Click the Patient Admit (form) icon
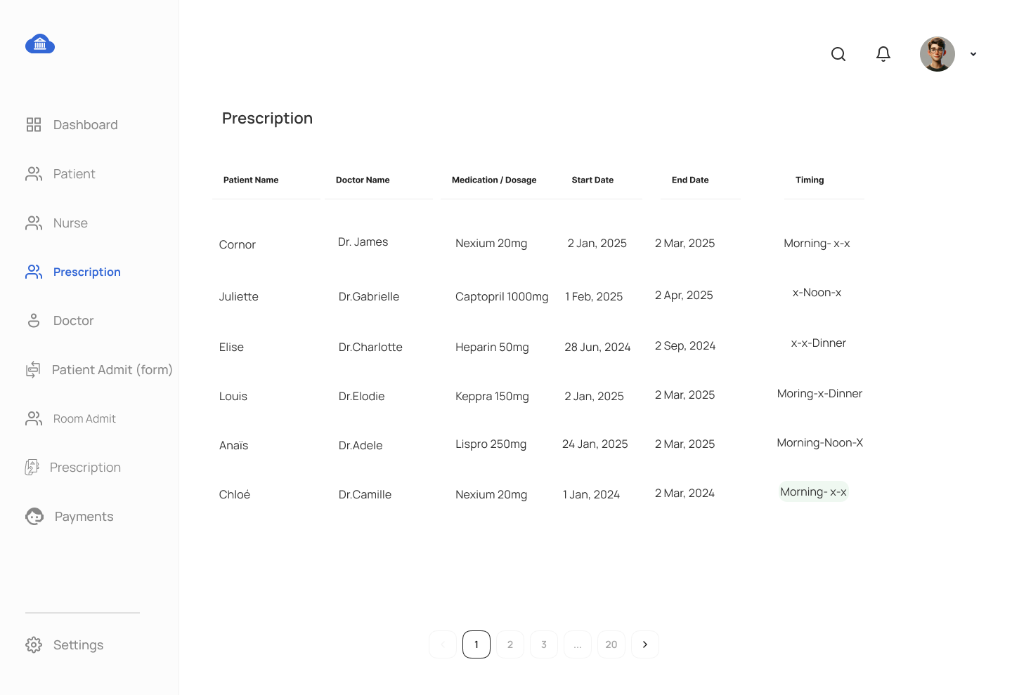1012x695 pixels. tap(33, 369)
